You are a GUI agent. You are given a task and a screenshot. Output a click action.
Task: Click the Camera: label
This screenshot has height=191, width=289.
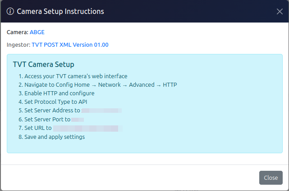point(18,32)
